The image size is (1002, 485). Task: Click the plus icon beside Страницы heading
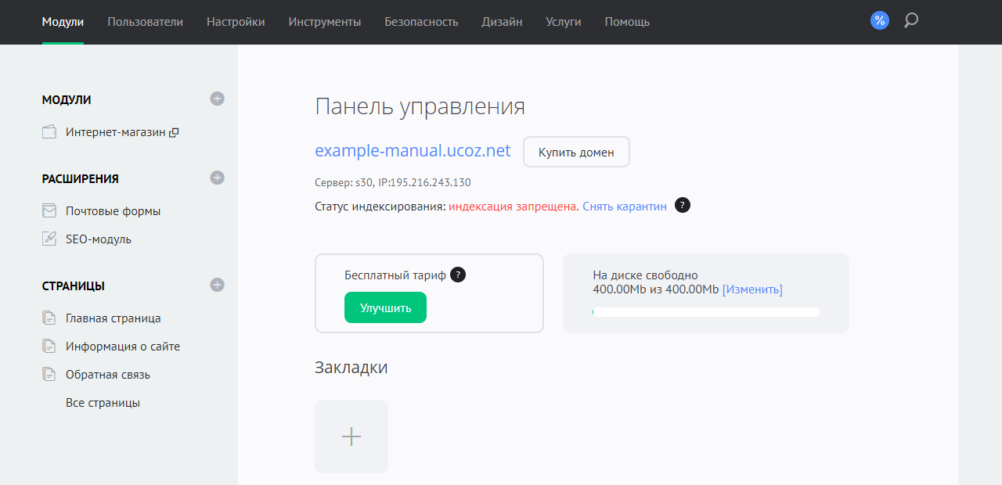pyautogui.click(x=218, y=285)
